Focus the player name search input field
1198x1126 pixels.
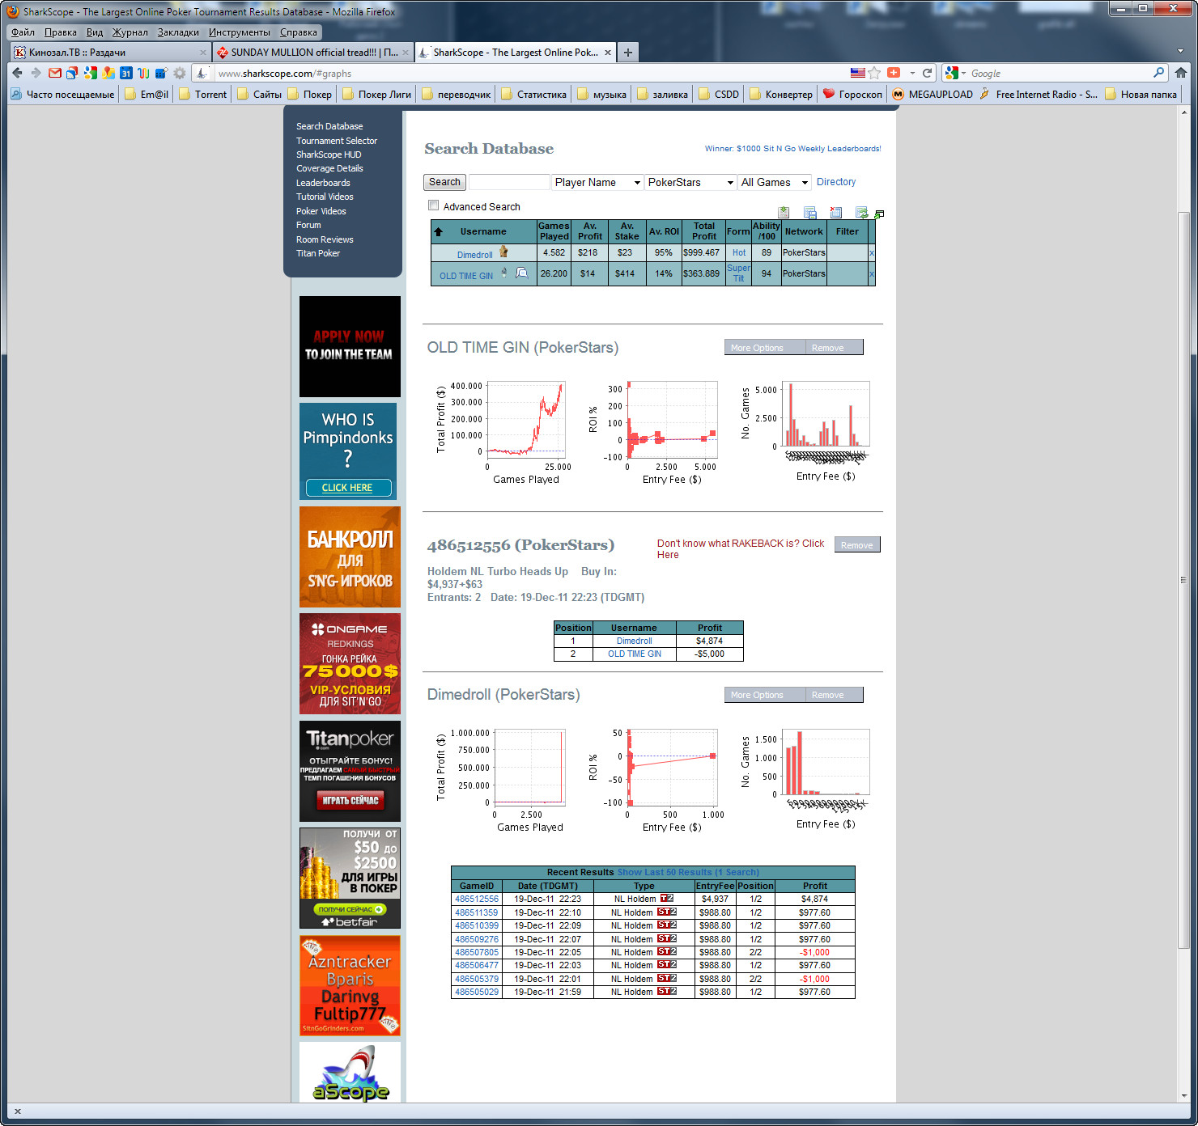509,182
